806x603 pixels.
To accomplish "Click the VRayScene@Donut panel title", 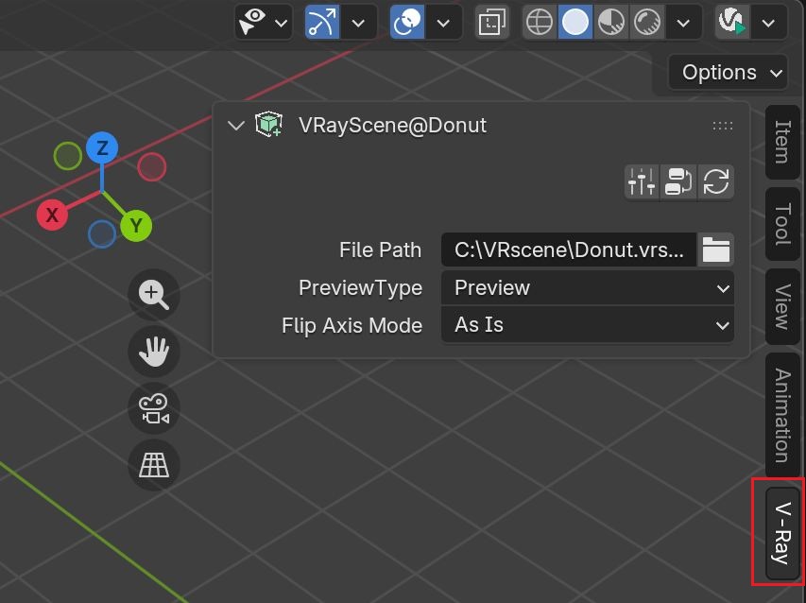I will [392, 126].
